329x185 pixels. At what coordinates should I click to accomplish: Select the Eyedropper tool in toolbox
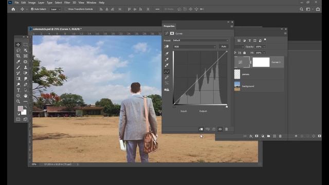(19, 62)
